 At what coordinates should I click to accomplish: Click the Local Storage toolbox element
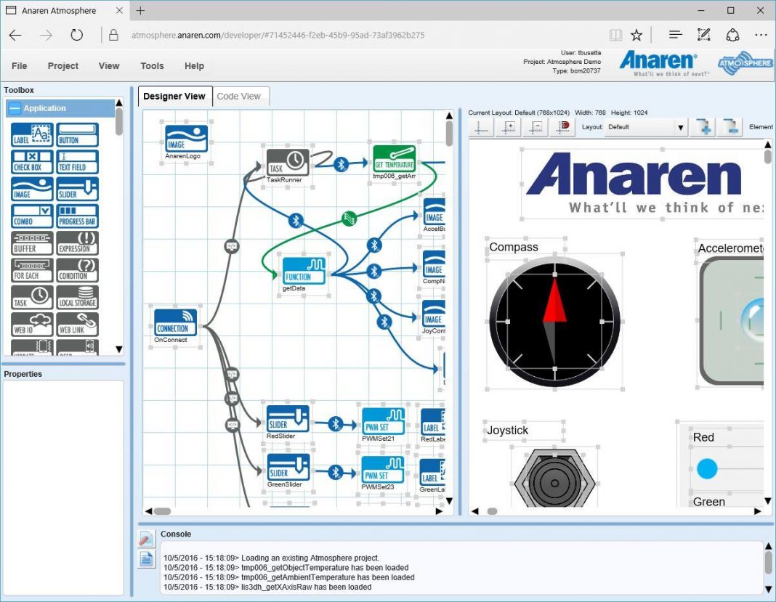pyautogui.click(x=77, y=297)
